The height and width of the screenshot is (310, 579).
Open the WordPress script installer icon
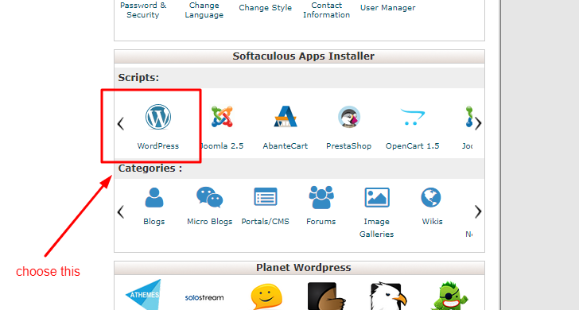coord(158,117)
